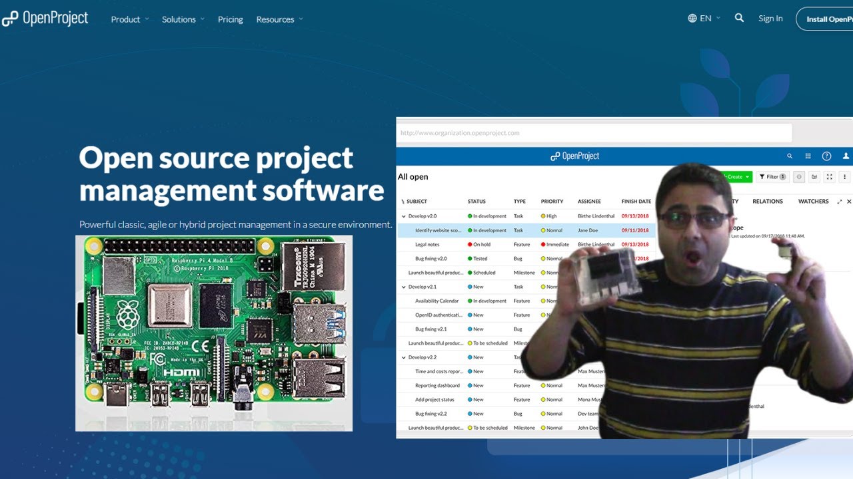Click assignee Jane Doe
Image resolution: width=853 pixels, height=479 pixels.
[588, 230]
